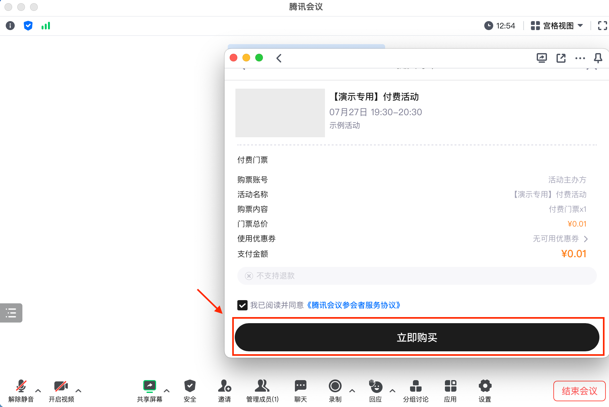Click the 活动主办方 account value
Screen dimensions: 609x407
click(567, 180)
